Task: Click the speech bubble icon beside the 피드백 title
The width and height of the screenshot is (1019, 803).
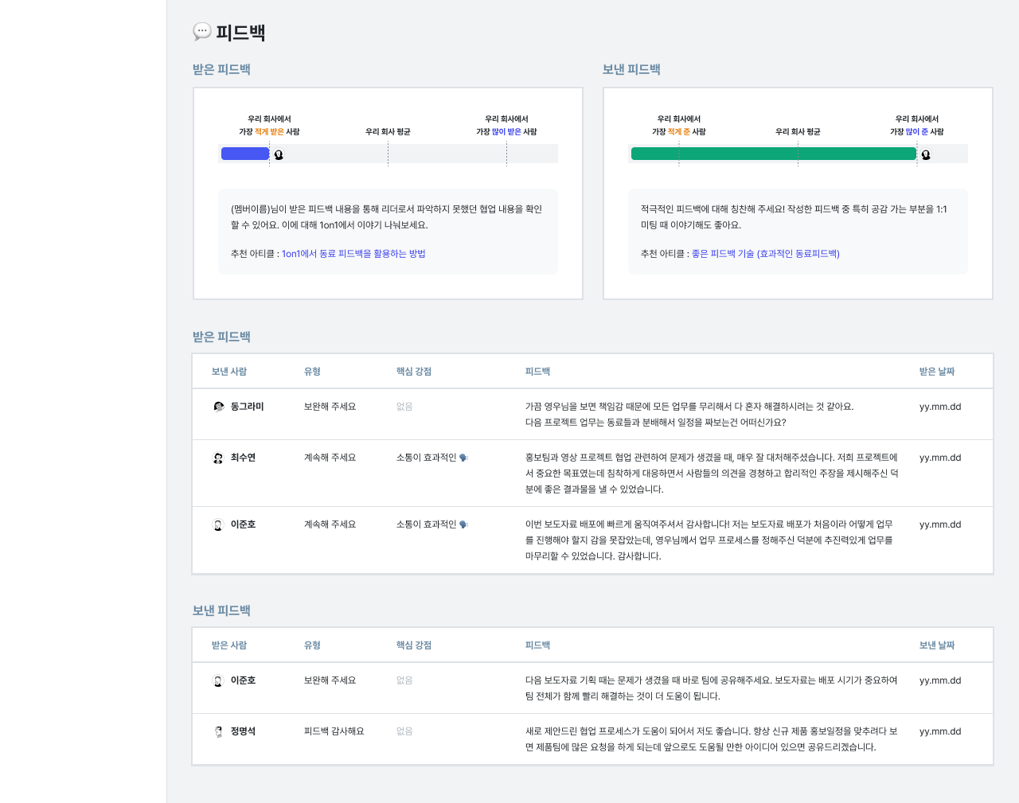Action: pos(201,33)
